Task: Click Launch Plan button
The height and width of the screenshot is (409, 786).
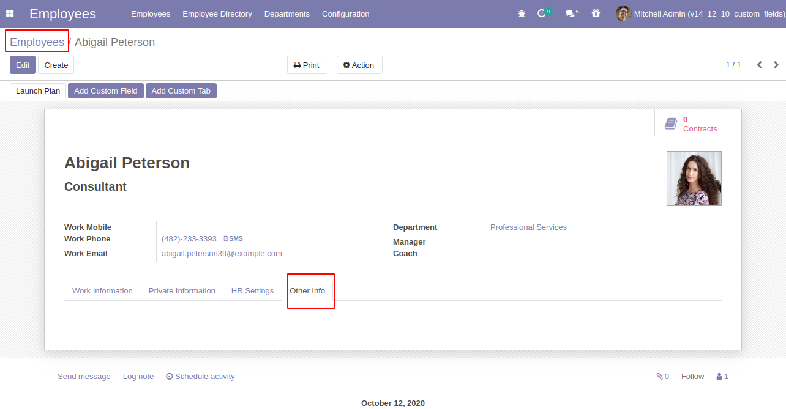Action: tap(38, 91)
